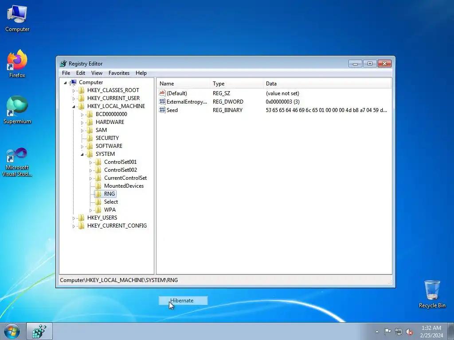
Task: Click the HKEY_CLASSES_ROOT folder icon
Action: click(x=82, y=90)
